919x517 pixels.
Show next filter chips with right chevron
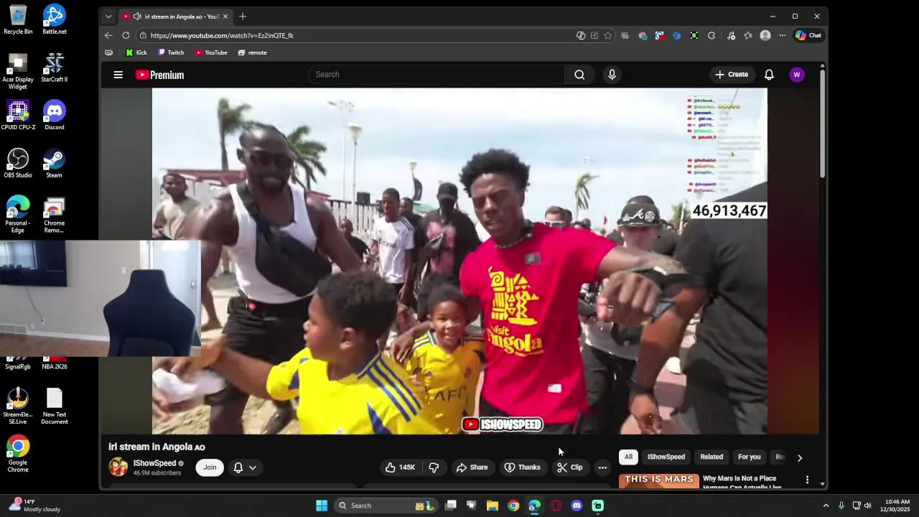pos(800,457)
